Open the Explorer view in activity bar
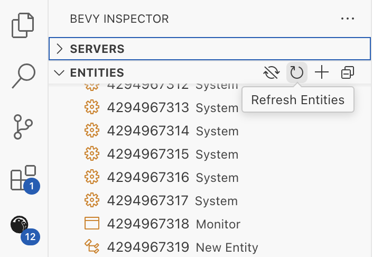Viewport: 373px width, 257px height. click(23, 25)
